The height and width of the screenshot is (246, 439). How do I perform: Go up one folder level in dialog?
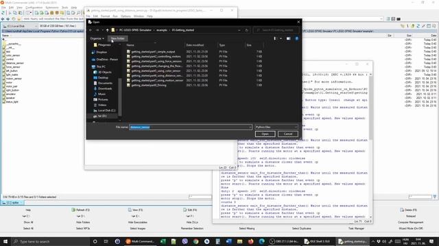107,30
